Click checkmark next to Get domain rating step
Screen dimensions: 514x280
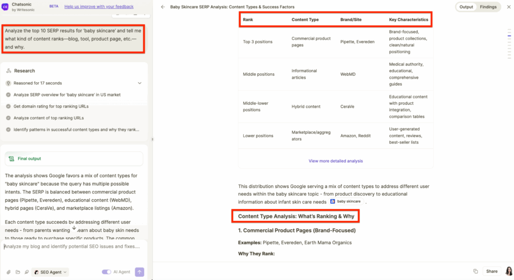click(x=8, y=106)
